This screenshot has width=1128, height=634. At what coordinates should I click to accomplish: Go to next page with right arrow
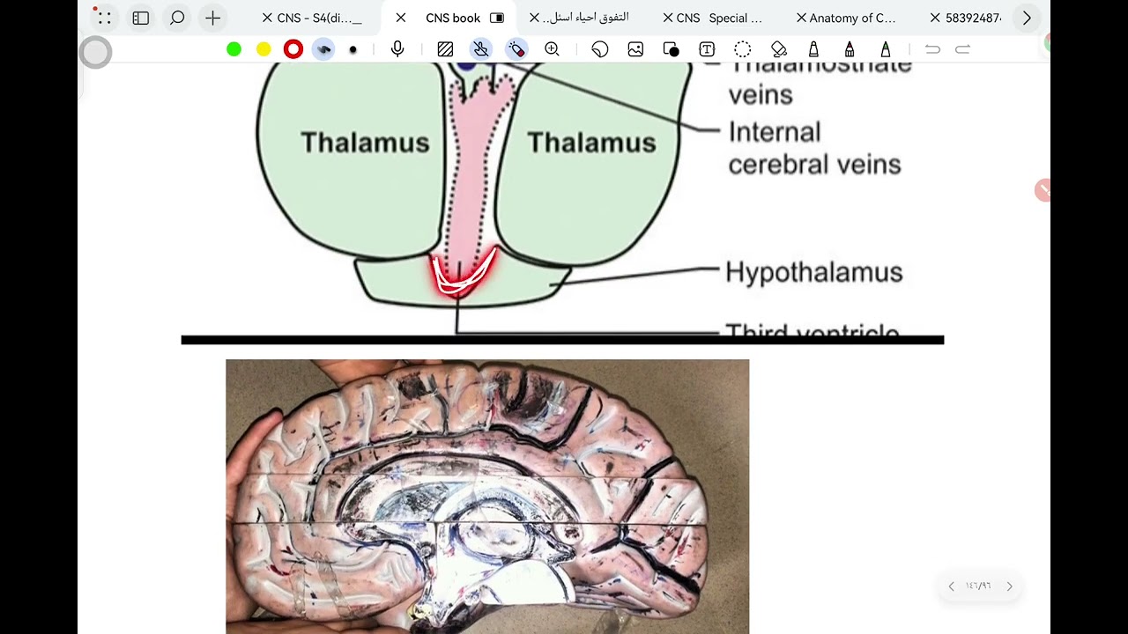[1009, 586]
